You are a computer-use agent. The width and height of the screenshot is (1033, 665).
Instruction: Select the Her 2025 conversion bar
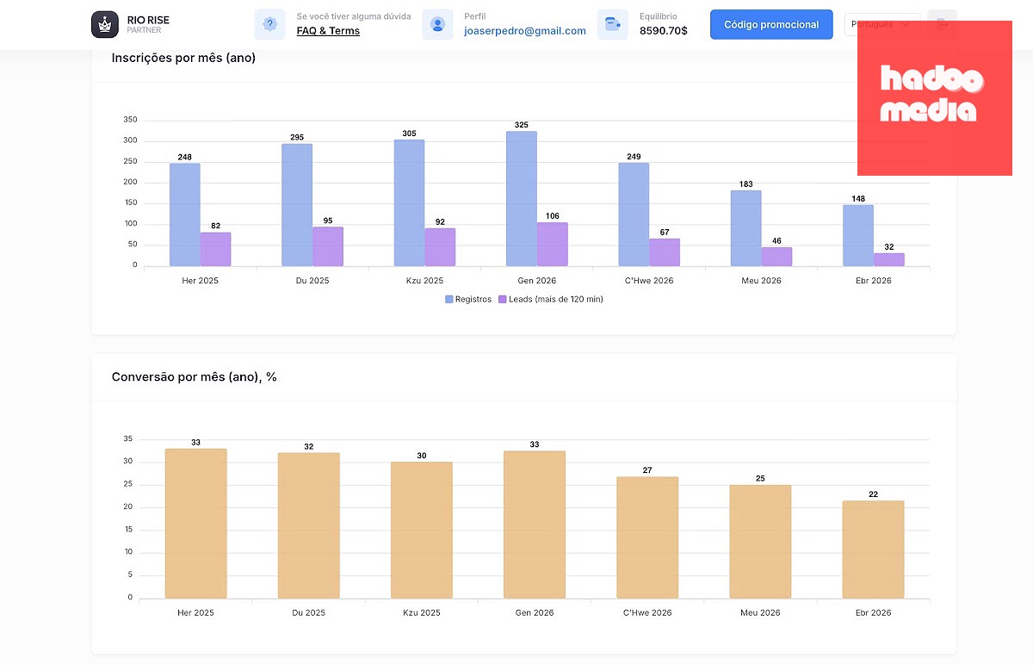coord(196,524)
